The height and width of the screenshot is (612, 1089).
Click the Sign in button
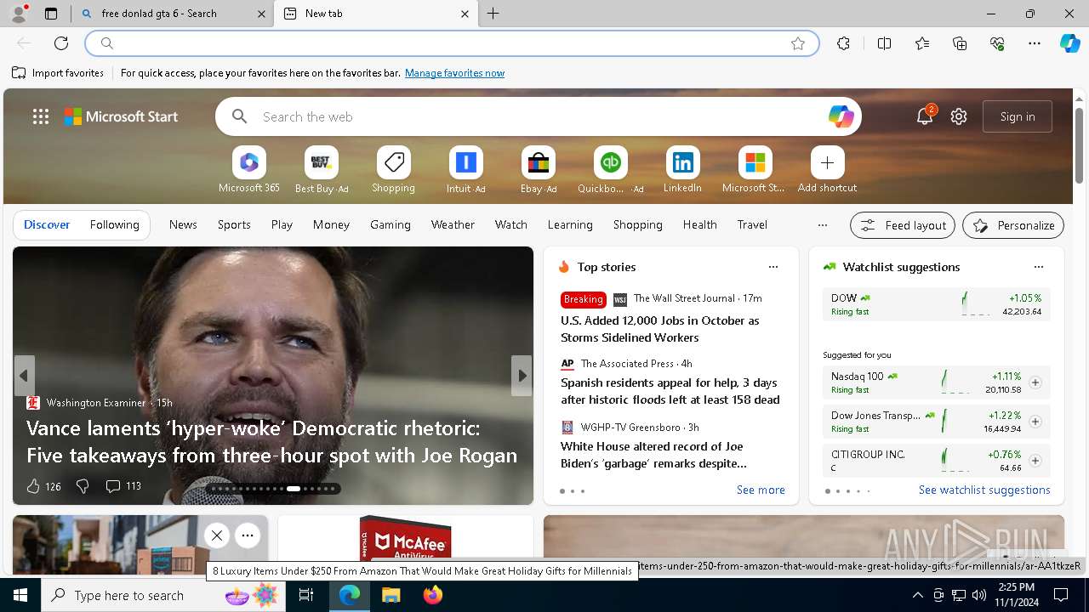(1018, 116)
